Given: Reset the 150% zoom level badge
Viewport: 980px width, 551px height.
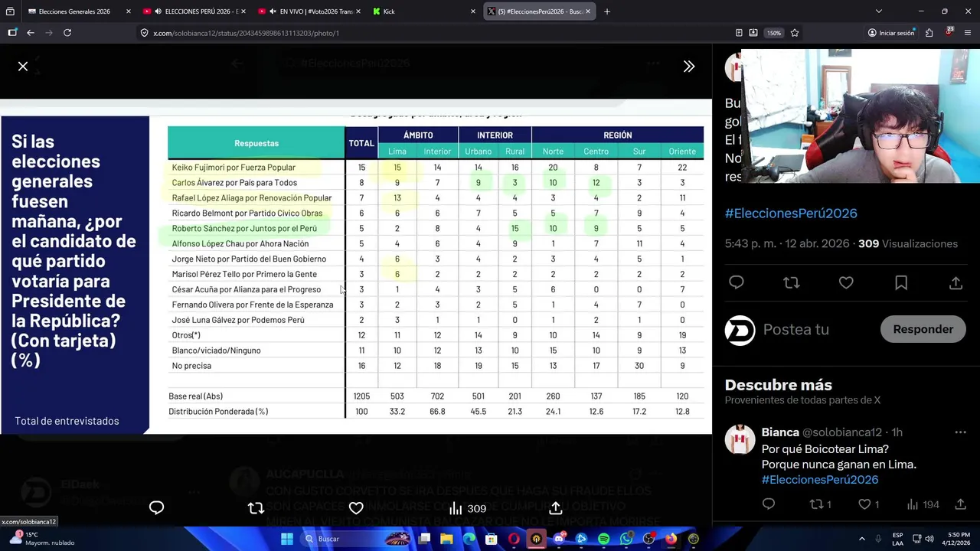Looking at the screenshot, I should click(774, 33).
